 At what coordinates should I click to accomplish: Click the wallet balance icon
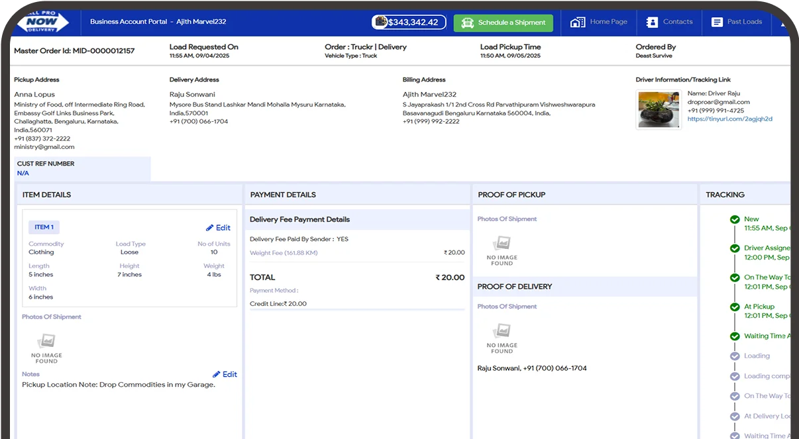pyautogui.click(x=380, y=22)
